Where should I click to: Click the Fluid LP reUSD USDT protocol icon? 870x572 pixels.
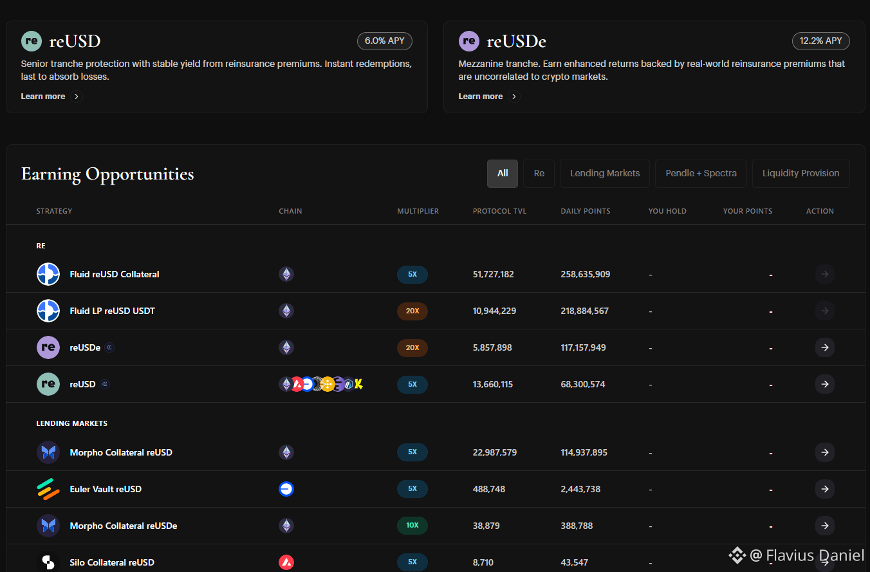click(48, 311)
